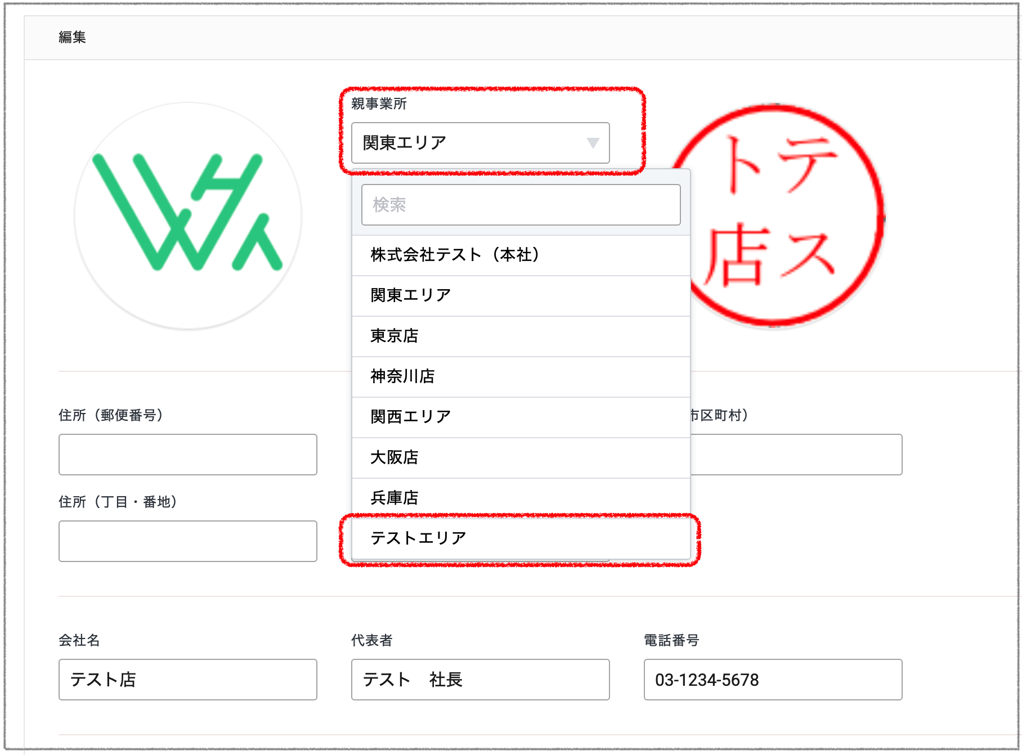Select 東京店 from the dropdown list
Screen dimensions: 1022x755
[521, 336]
